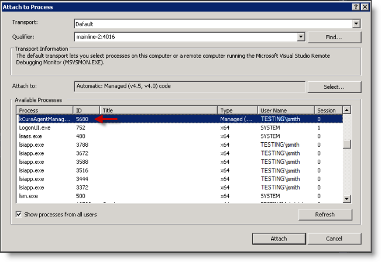Open the Qualifier dropdown arrow
Image resolution: width=381 pixels, height=262 pixels.
coord(301,37)
